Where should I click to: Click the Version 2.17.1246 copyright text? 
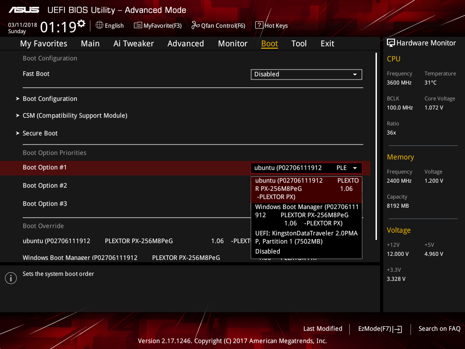232,341
